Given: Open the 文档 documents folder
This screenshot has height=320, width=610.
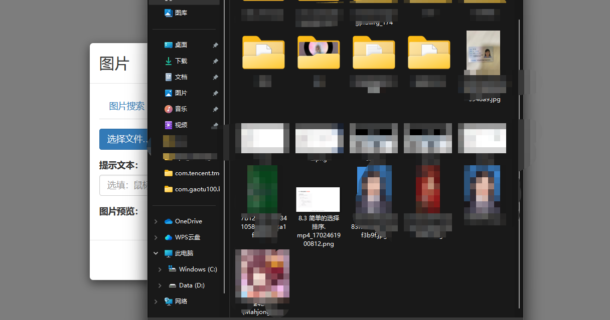Looking at the screenshot, I should click(x=181, y=77).
